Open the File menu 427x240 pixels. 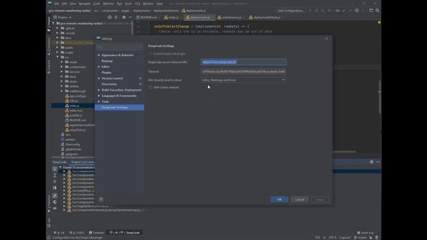click(x=57, y=3)
